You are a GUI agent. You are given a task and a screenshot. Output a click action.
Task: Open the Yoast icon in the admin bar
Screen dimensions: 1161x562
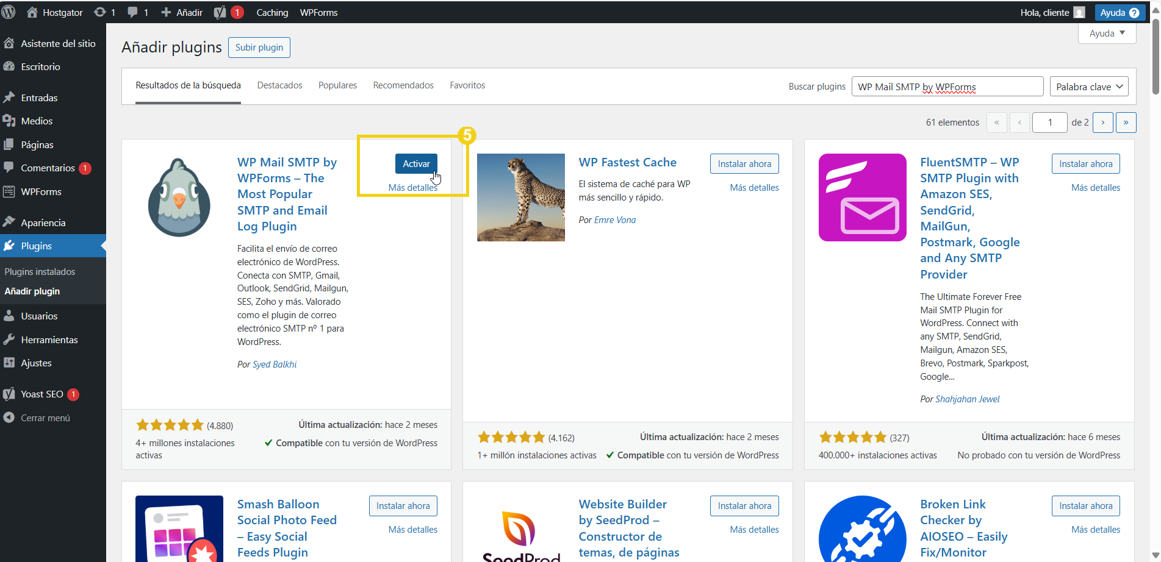coord(229,12)
